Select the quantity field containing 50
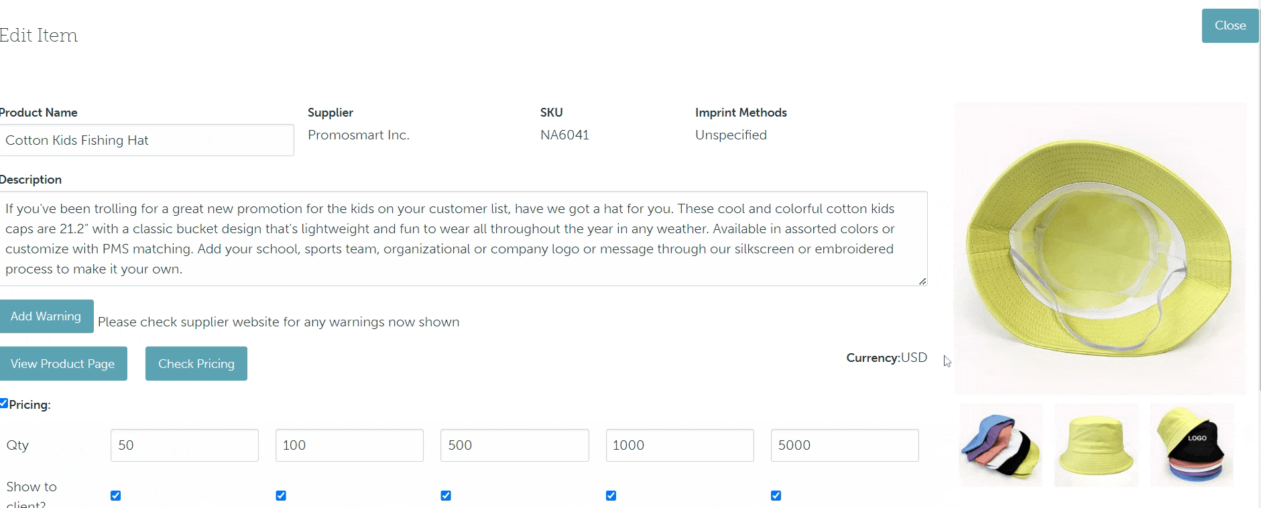 coord(184,446)
